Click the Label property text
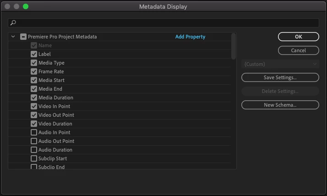Screen dimensions: 327x196 [44, 54]
